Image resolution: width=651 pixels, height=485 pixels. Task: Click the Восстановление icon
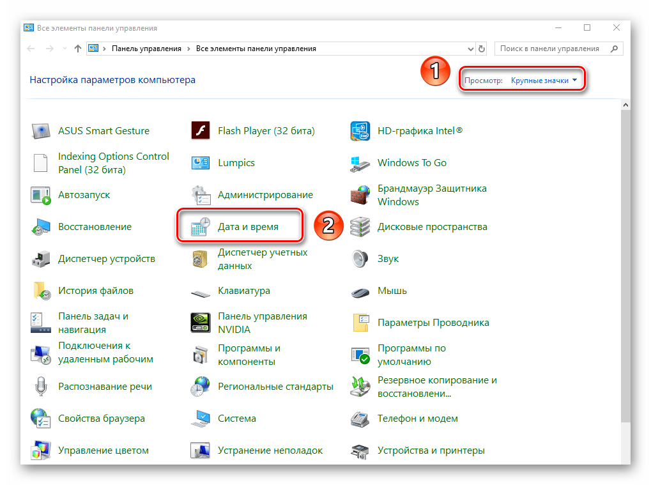pos(41,227)
